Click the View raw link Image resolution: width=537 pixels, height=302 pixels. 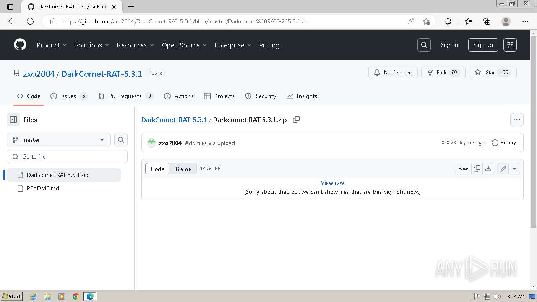332,183
